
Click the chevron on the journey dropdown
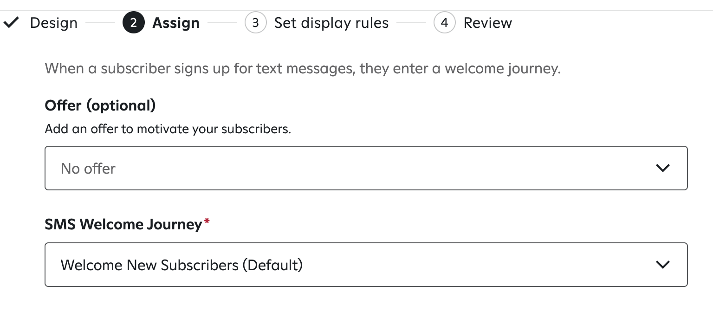point(663,265)
